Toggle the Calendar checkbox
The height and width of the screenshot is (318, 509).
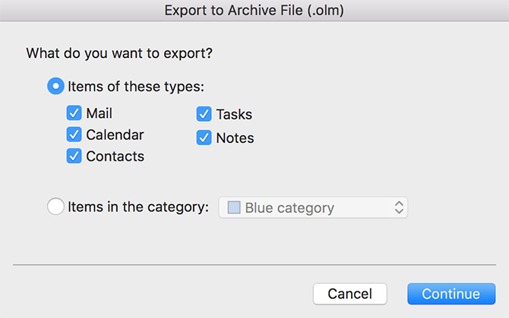74,135
